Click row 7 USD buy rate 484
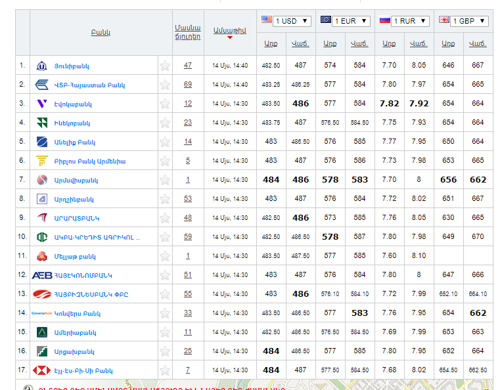This screenshot has height=390, width=500. tap(271, 180)
